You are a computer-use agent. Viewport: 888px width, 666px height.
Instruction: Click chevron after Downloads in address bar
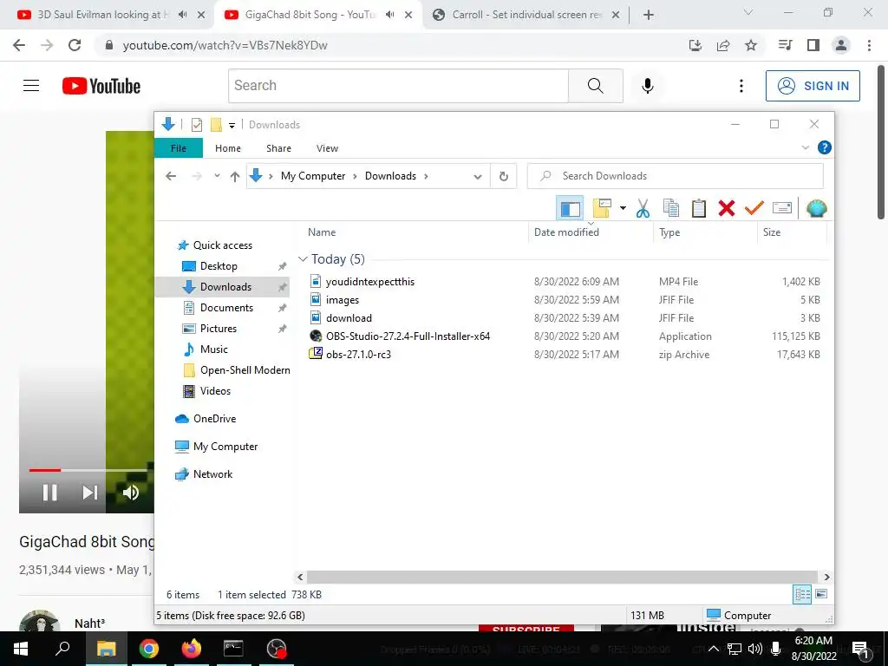[426, 176]
